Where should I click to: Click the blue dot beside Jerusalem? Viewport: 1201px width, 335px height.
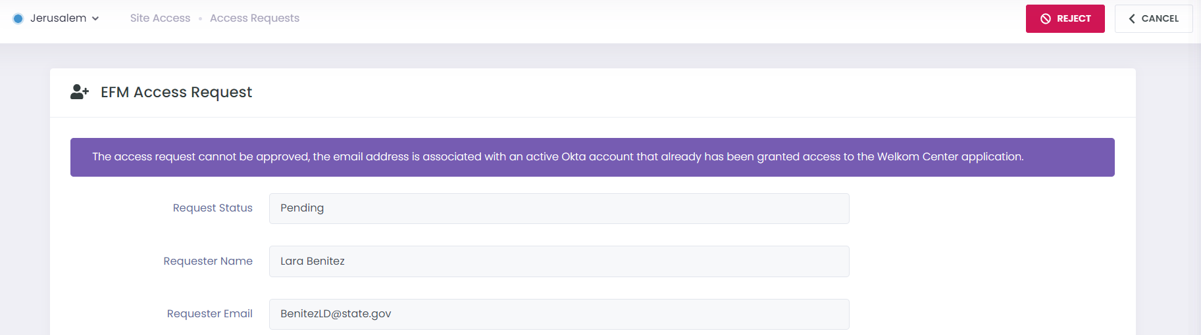18,18
